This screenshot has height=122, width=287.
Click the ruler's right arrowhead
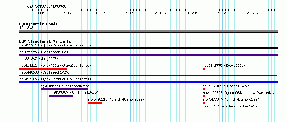pos(277,10)
